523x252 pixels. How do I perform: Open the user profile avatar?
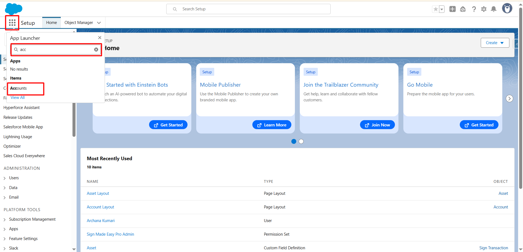pyautogui.click(x=507, y=9)
